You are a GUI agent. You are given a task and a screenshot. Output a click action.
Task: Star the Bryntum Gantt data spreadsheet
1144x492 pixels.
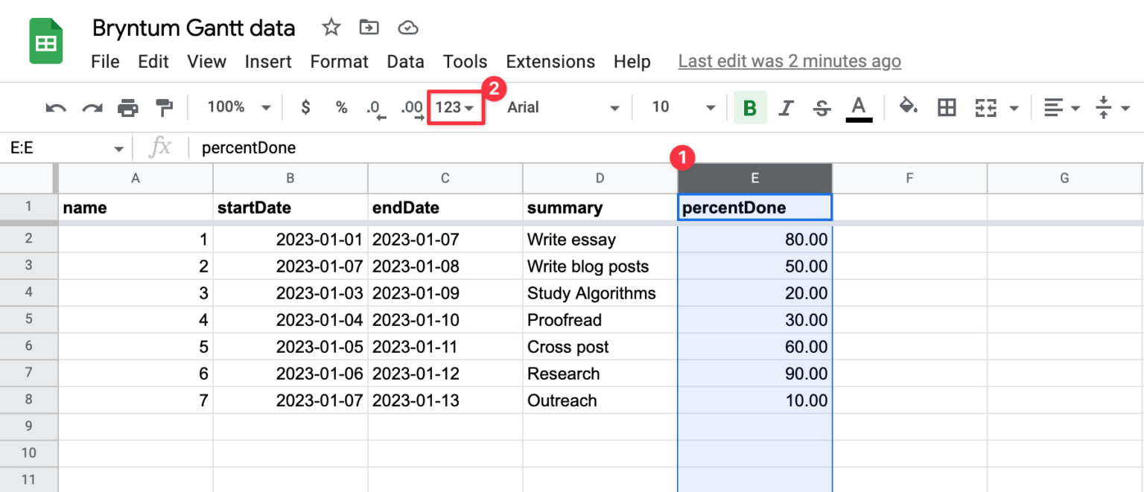coord(330,27)
